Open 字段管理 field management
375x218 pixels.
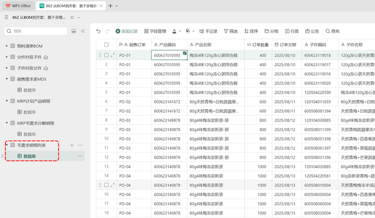pos(155,31)
